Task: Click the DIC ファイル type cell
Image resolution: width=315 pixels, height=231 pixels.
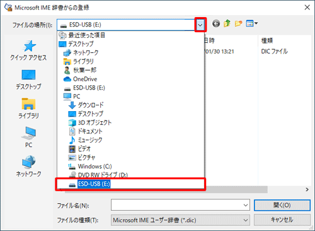Action: coord(274,51)
